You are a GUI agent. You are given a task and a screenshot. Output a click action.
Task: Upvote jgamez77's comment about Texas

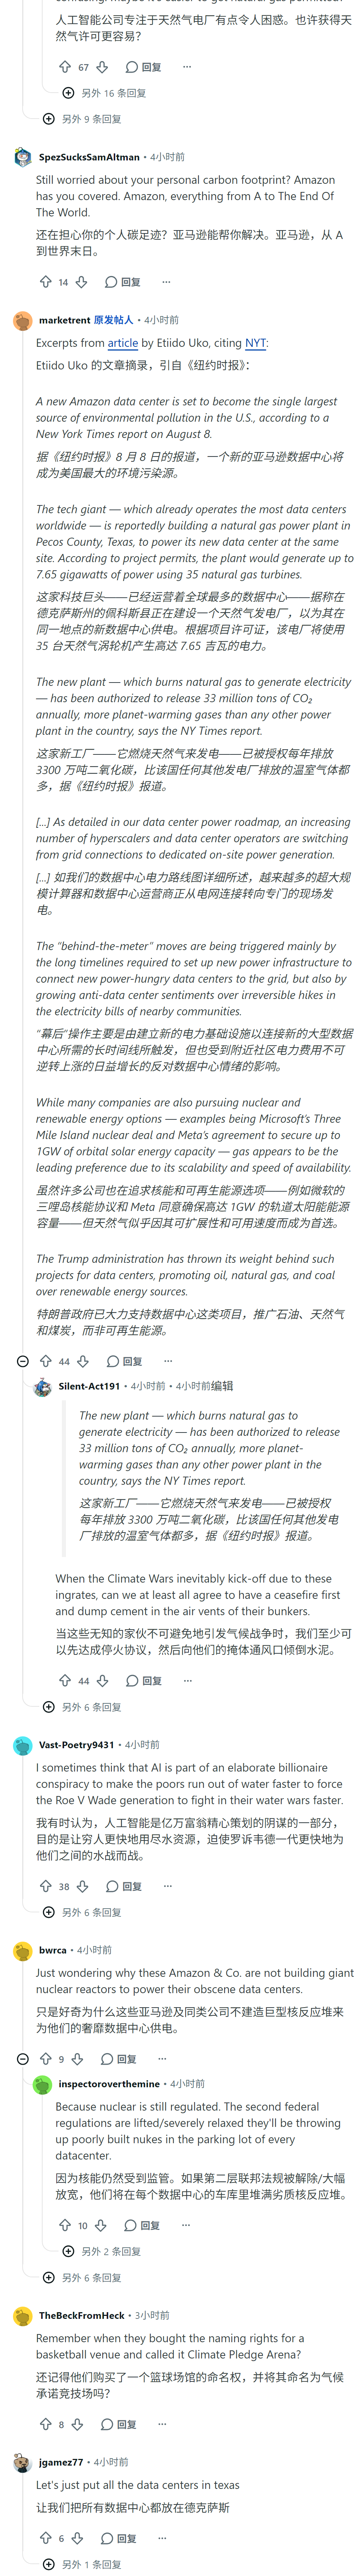(x=45, y=2538)
